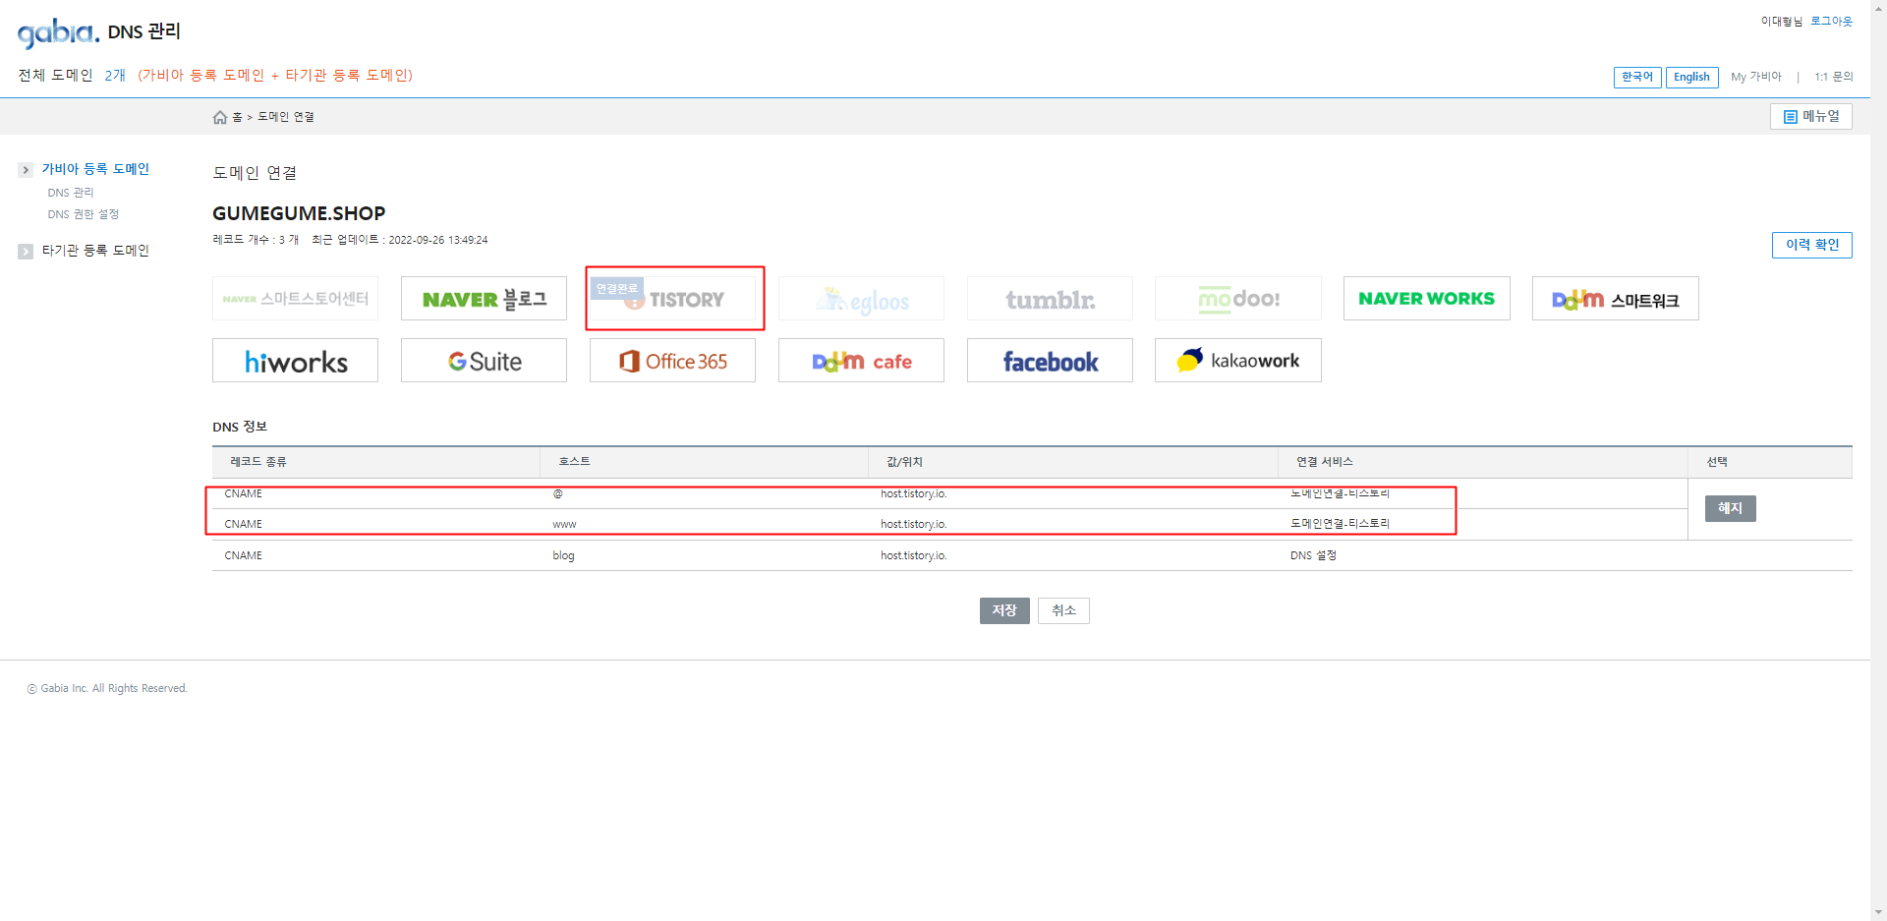Switch language to 한국어
This screenshot has height=921, width=1887.
[1637, 78]
